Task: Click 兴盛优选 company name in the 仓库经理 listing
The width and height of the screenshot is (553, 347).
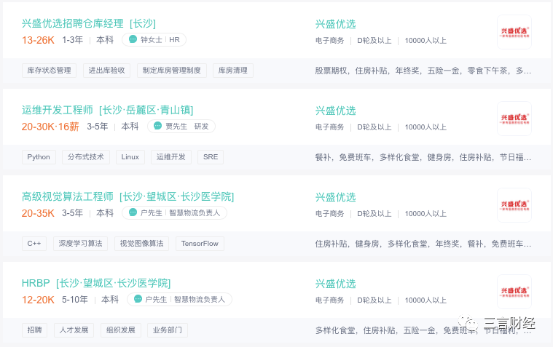Action: tap(335, 24)
